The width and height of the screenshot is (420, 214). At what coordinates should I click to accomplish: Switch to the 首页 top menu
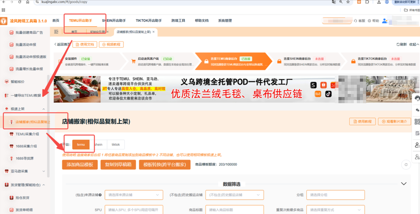pos(56,20)
